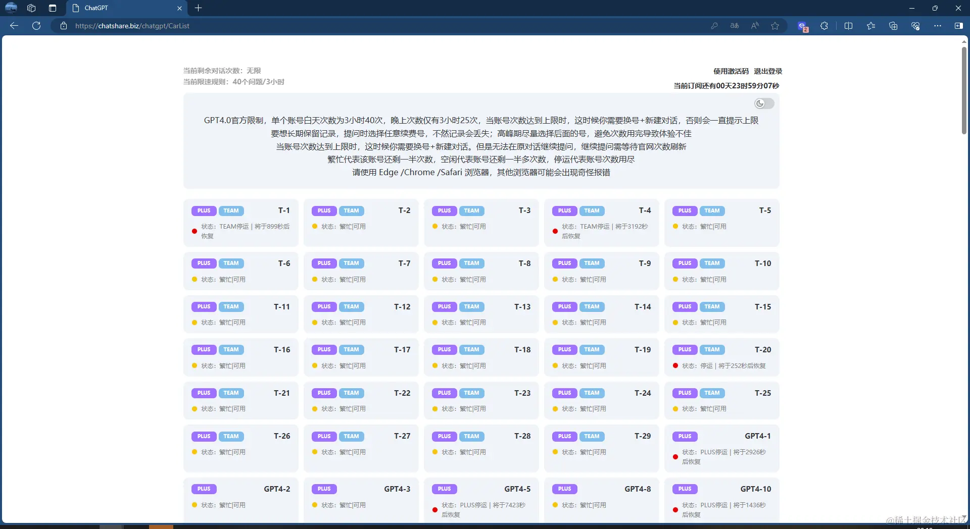970x529 pixels.
Task: Select the GPT4-8 account card
Action: pyautogui.click(x=602, y=500)
